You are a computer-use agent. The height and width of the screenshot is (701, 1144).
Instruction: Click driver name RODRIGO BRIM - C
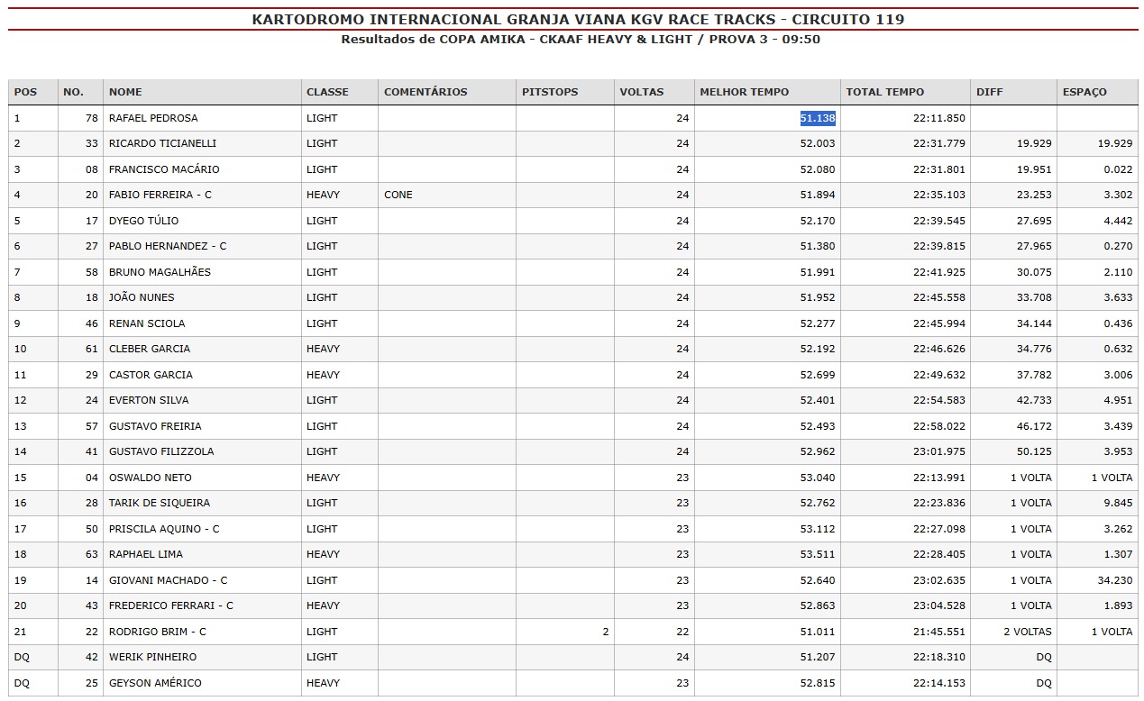158,632
